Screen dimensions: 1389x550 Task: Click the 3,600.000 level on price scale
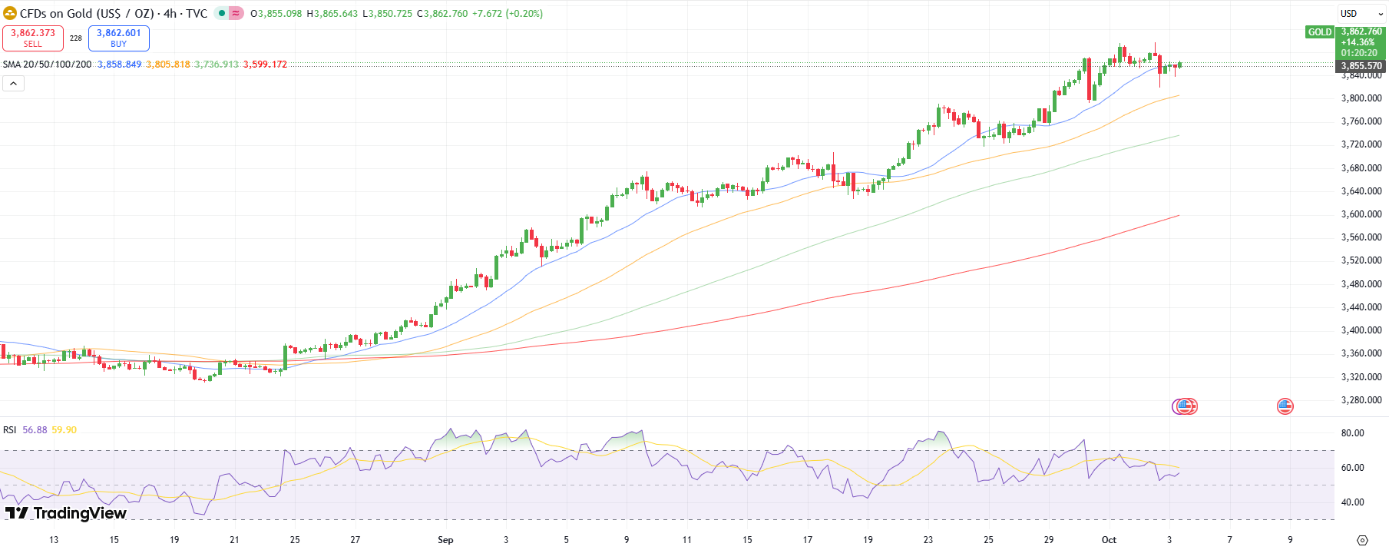(1361, 214)
